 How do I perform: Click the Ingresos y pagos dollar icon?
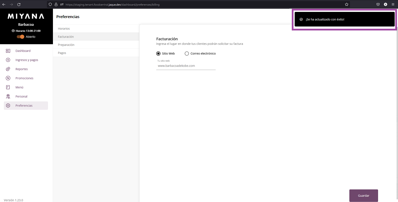coord(8,60)
